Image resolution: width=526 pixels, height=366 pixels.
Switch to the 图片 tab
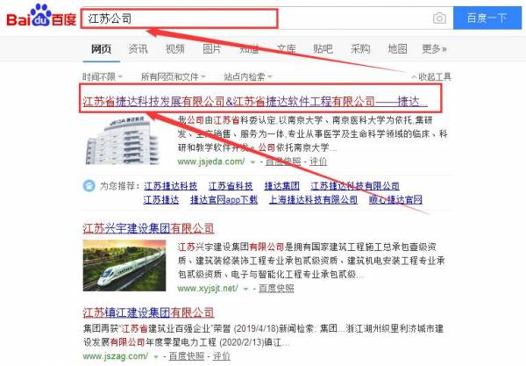pos(212,49)
